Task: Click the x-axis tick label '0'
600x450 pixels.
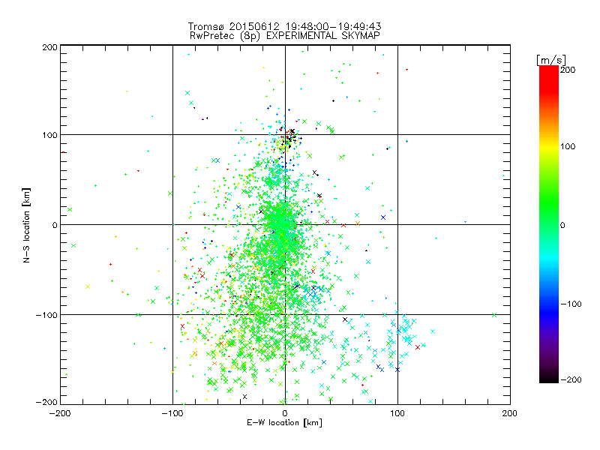Action: coord(285,413)
